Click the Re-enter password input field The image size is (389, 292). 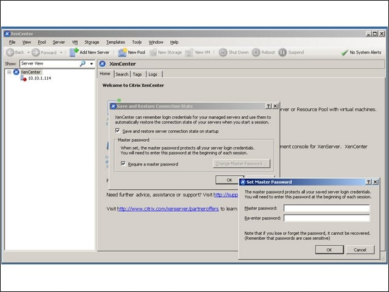click(326, 218)
